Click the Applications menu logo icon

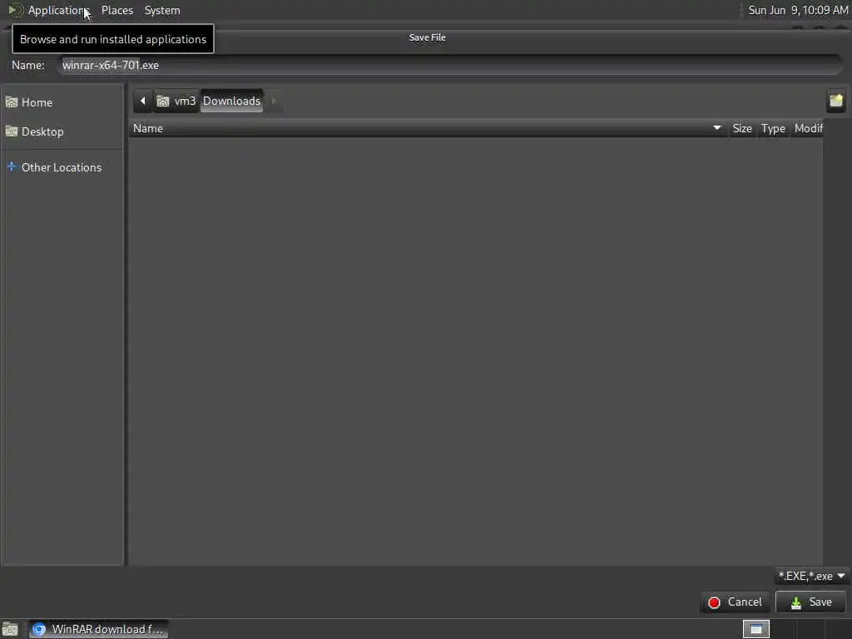[15, 10]
